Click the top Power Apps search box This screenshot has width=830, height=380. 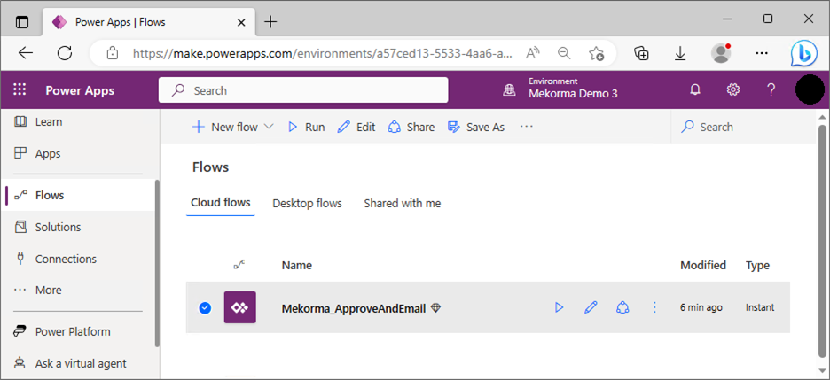315,90
